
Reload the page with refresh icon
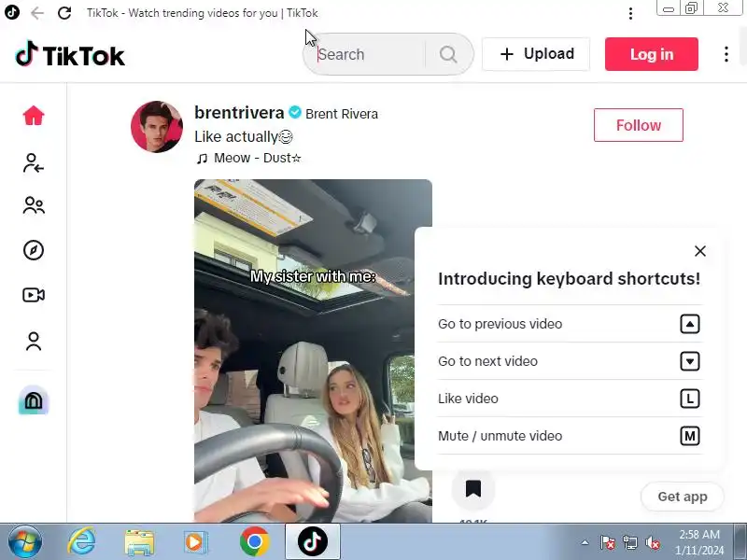[x=64, y=13]
